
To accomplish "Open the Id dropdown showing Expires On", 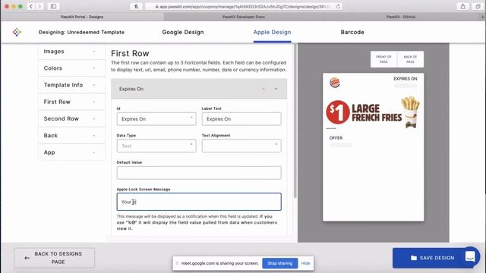I will tap(156, 119).
